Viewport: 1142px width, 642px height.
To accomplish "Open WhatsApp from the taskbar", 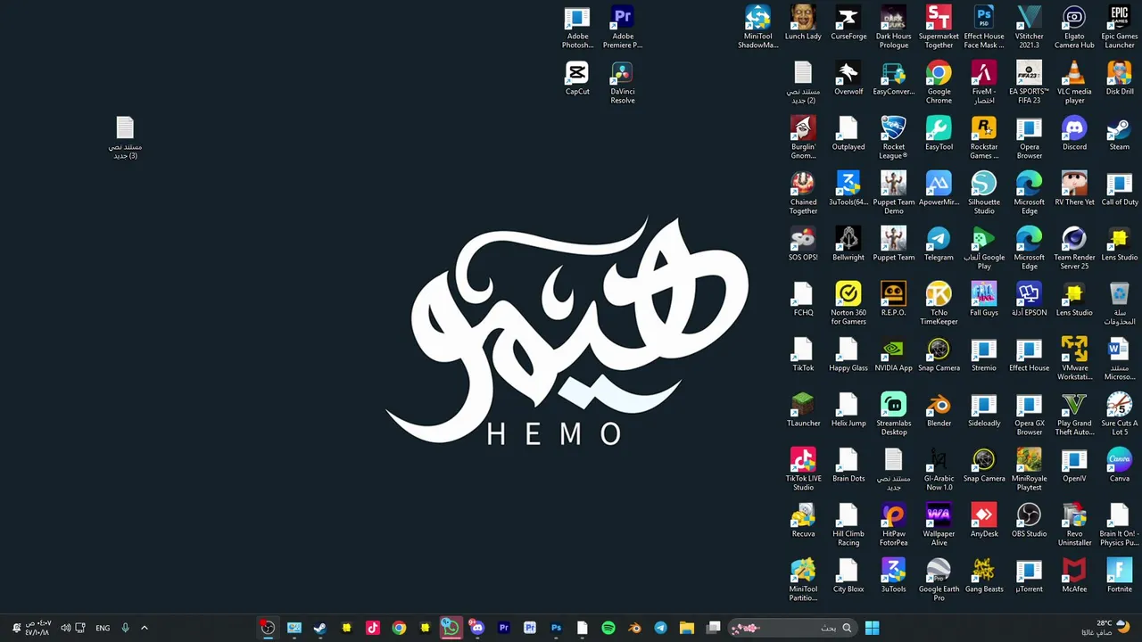I will pyautogui.click(x=451, y=628).
